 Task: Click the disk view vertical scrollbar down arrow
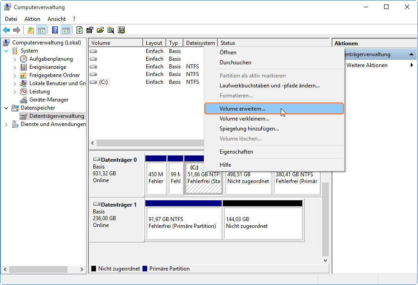(x=325, y=261)
